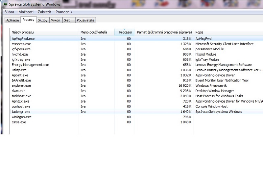Sort by Meno používateľa column header
Viewport: 263px width, 184px height.
pos(94,32)
